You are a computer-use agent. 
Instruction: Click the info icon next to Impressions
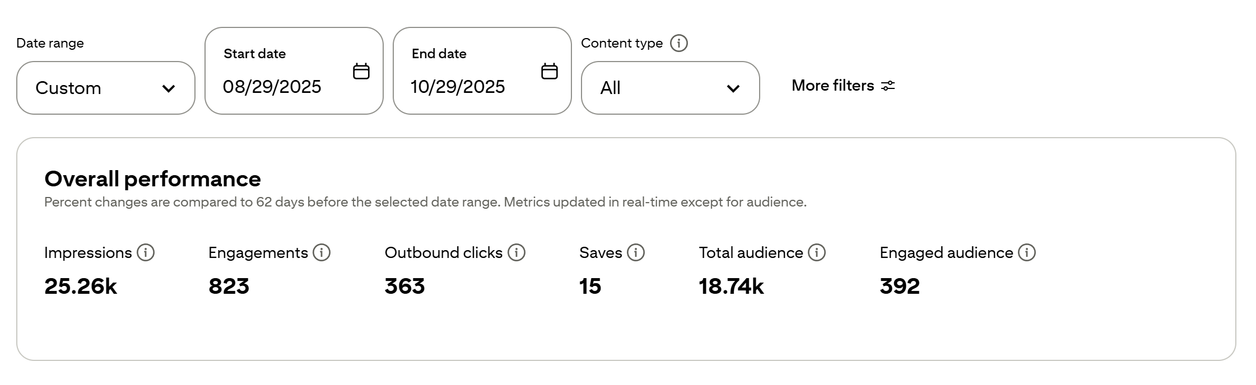[x=146, y=252]
